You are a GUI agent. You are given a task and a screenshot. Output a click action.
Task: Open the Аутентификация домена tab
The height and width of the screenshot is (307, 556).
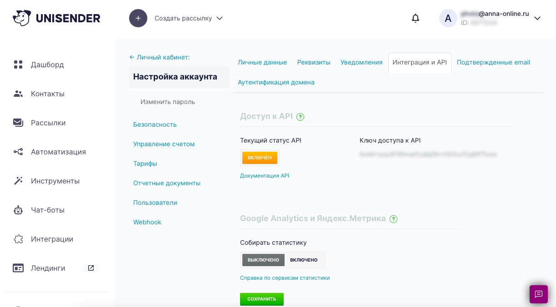276,82
